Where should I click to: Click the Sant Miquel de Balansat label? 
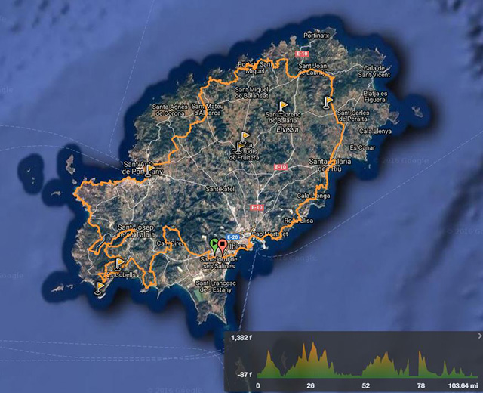pyautogui.click(x=251, y=92)
